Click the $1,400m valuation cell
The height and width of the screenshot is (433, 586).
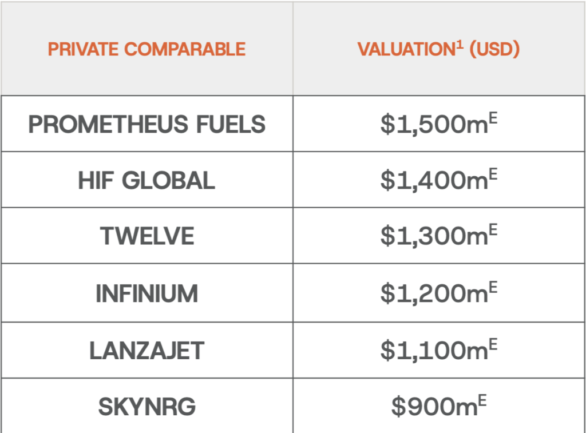tap(433, 180)
